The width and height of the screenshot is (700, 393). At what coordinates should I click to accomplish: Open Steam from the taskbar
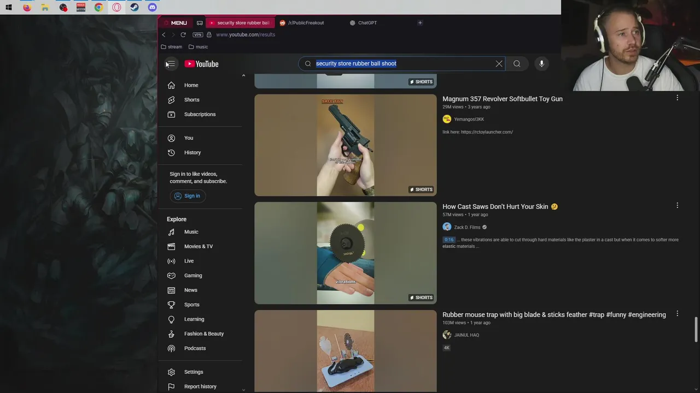tap(135, 8)
